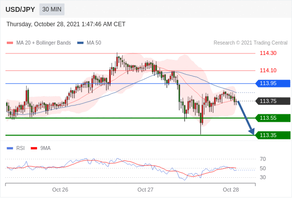Click the 30 MIN timeframe button
The height and width of the screenshot is (198, 292).
coord(52,9)
